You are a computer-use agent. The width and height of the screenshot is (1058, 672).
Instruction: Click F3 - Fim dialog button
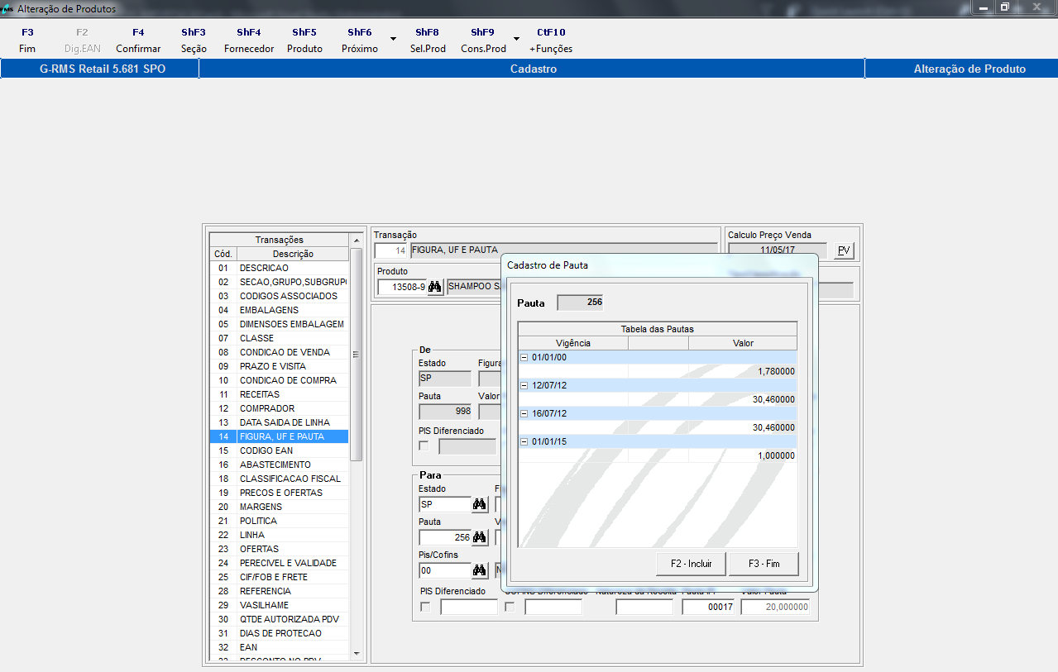764,564
